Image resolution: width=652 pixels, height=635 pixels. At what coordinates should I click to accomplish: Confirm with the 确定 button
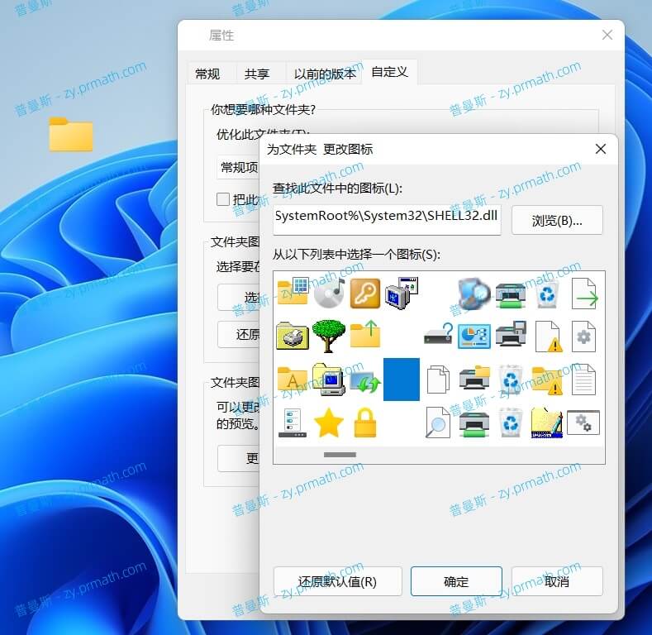(x=456, y=581)
